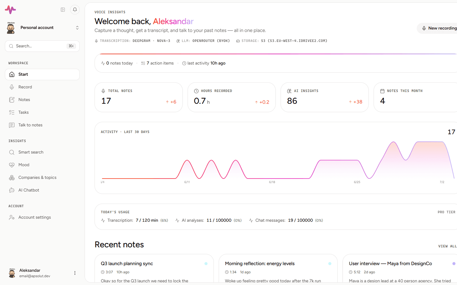The width and height of the screenshot is (457, 285).
Task: Click the PRO TIER label
Action: pos(446,212)
